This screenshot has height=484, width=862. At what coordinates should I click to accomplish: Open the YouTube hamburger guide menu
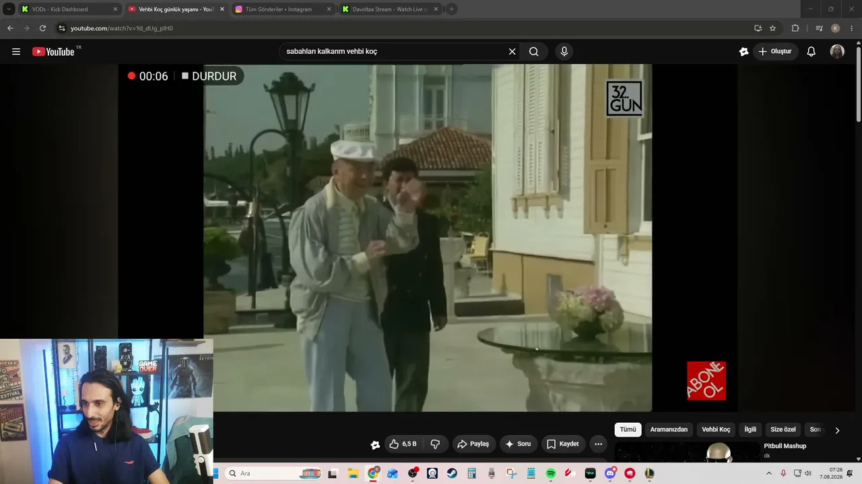(16, 52)
